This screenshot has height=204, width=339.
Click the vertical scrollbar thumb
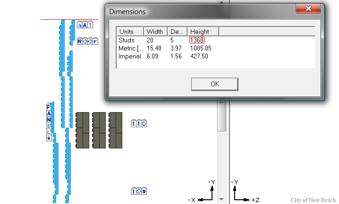pyautogui.click(x=221, y=116)
